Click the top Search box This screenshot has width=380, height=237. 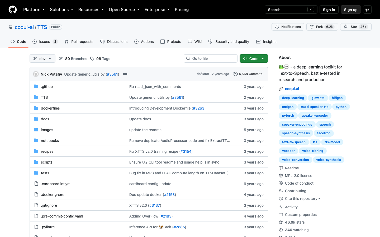pyautogui.click(x=291, y=9)
